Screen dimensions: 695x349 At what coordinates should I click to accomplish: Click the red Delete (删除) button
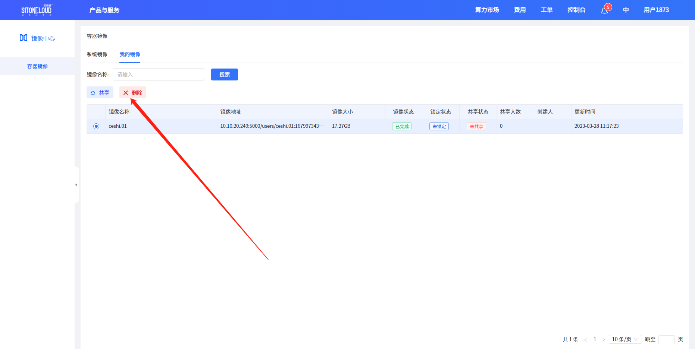click(133, 93)
